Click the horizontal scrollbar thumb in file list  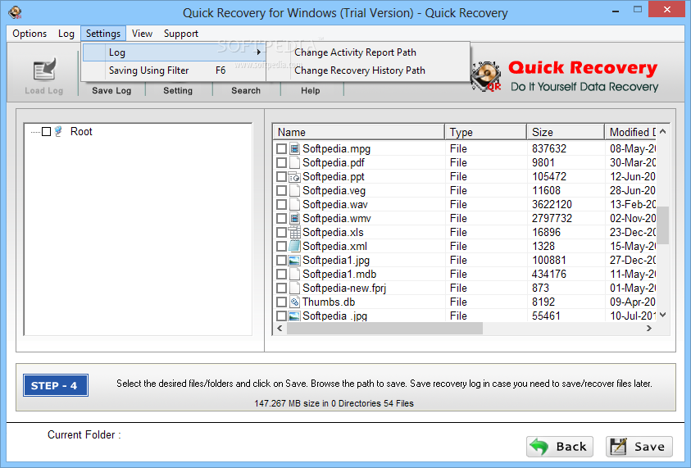click(x=384, y=329)
